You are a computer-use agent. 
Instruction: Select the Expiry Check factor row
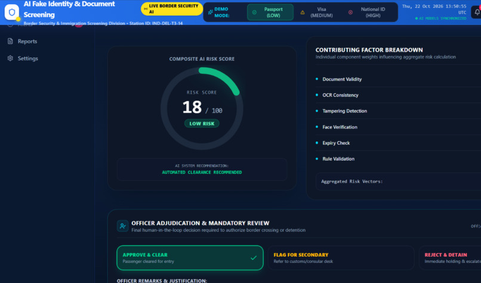[x=398, y=143]
